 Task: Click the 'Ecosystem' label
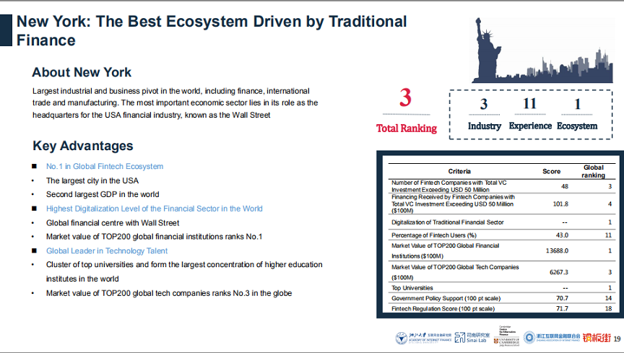pyautogui.click(x=577, y=126)
